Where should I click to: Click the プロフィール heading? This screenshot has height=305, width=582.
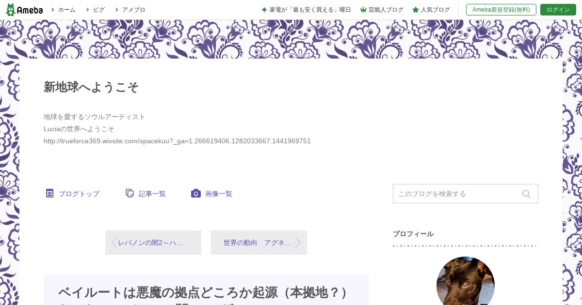tap(413, 234)
